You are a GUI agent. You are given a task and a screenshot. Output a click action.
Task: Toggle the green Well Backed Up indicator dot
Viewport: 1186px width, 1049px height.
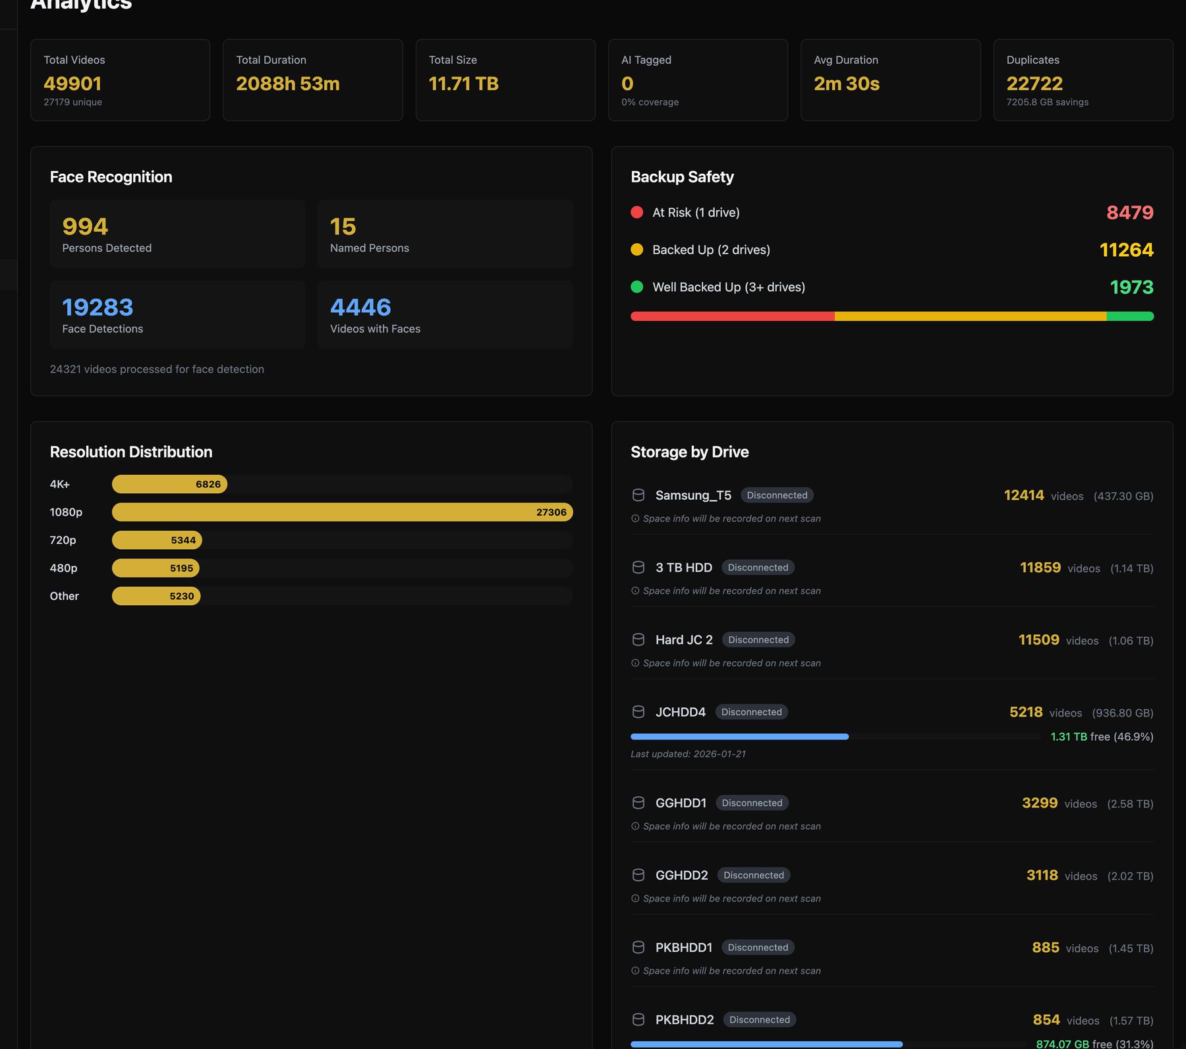click(636, 287)
